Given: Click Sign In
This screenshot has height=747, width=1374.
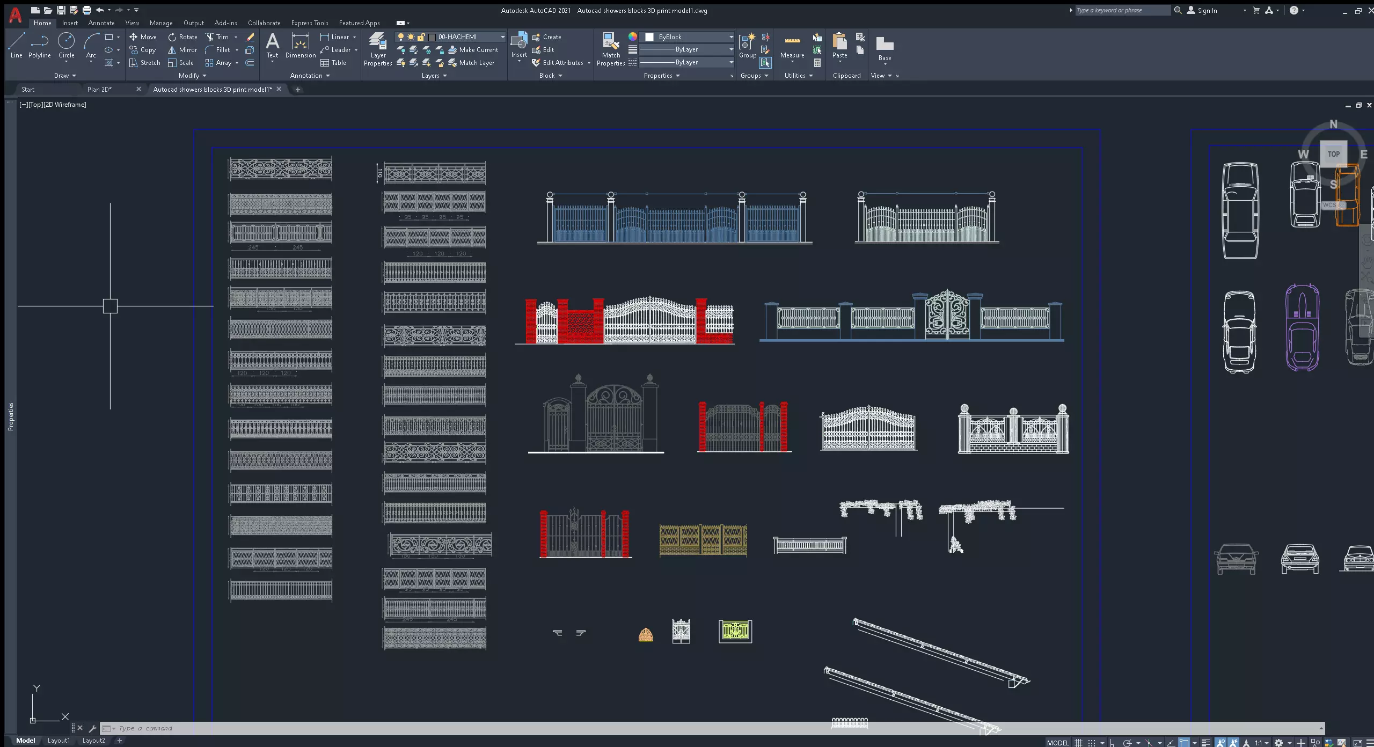Looking at the screenshot, I should (1202, 10).
